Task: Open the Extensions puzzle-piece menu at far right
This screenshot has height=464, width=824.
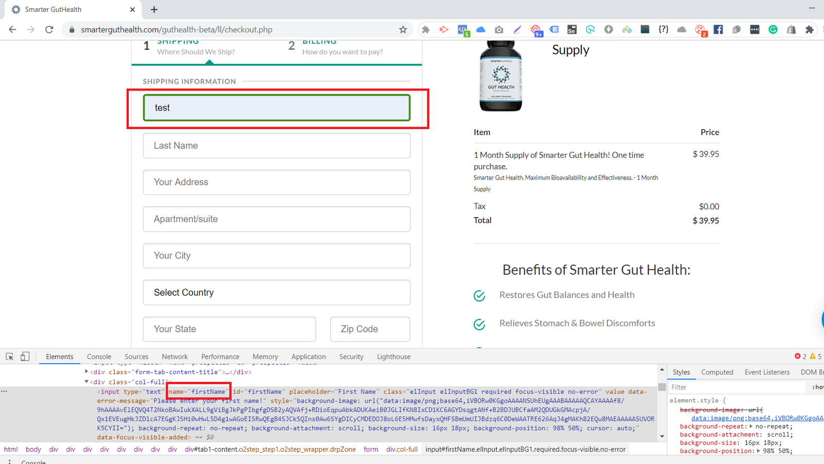Action: (810, 30)
